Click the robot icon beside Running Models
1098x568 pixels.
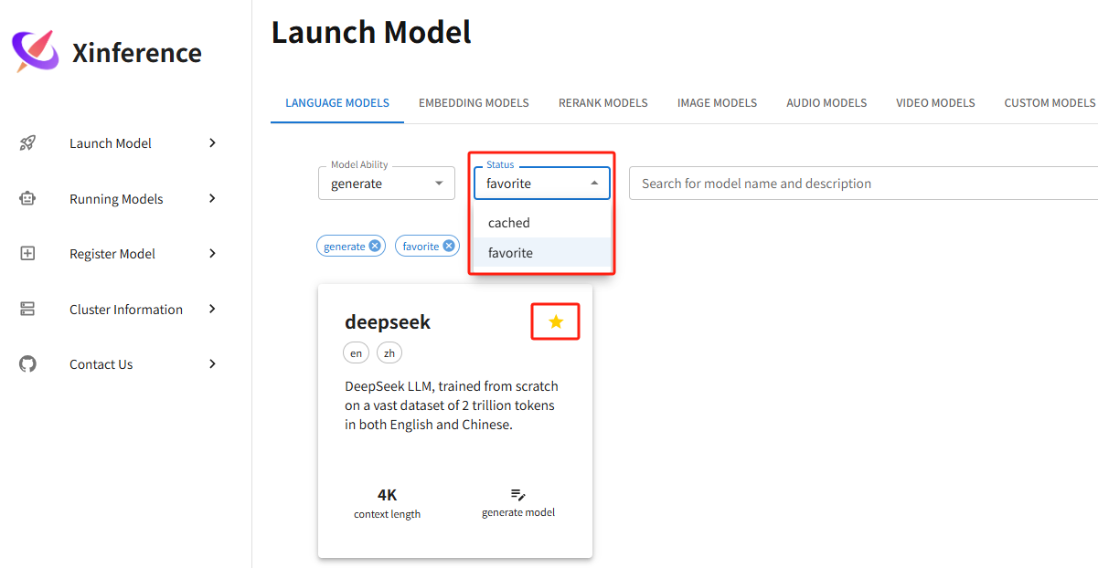27,198
